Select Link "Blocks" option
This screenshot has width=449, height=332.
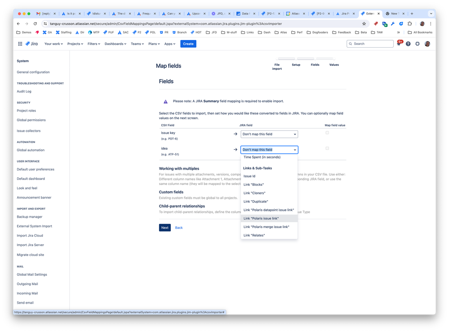click(269, 184)
